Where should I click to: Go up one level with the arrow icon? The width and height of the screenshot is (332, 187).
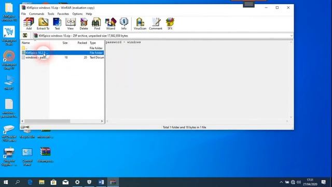[25, 35]
